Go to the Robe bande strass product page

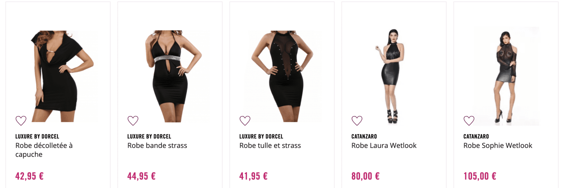pos(157,145)
